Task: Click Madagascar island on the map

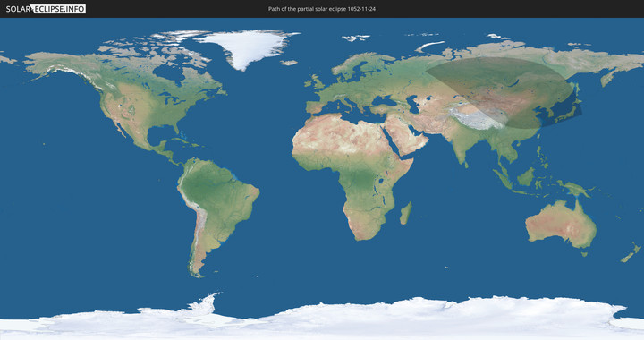Action: pyautogui.click(x=406, y=213)
